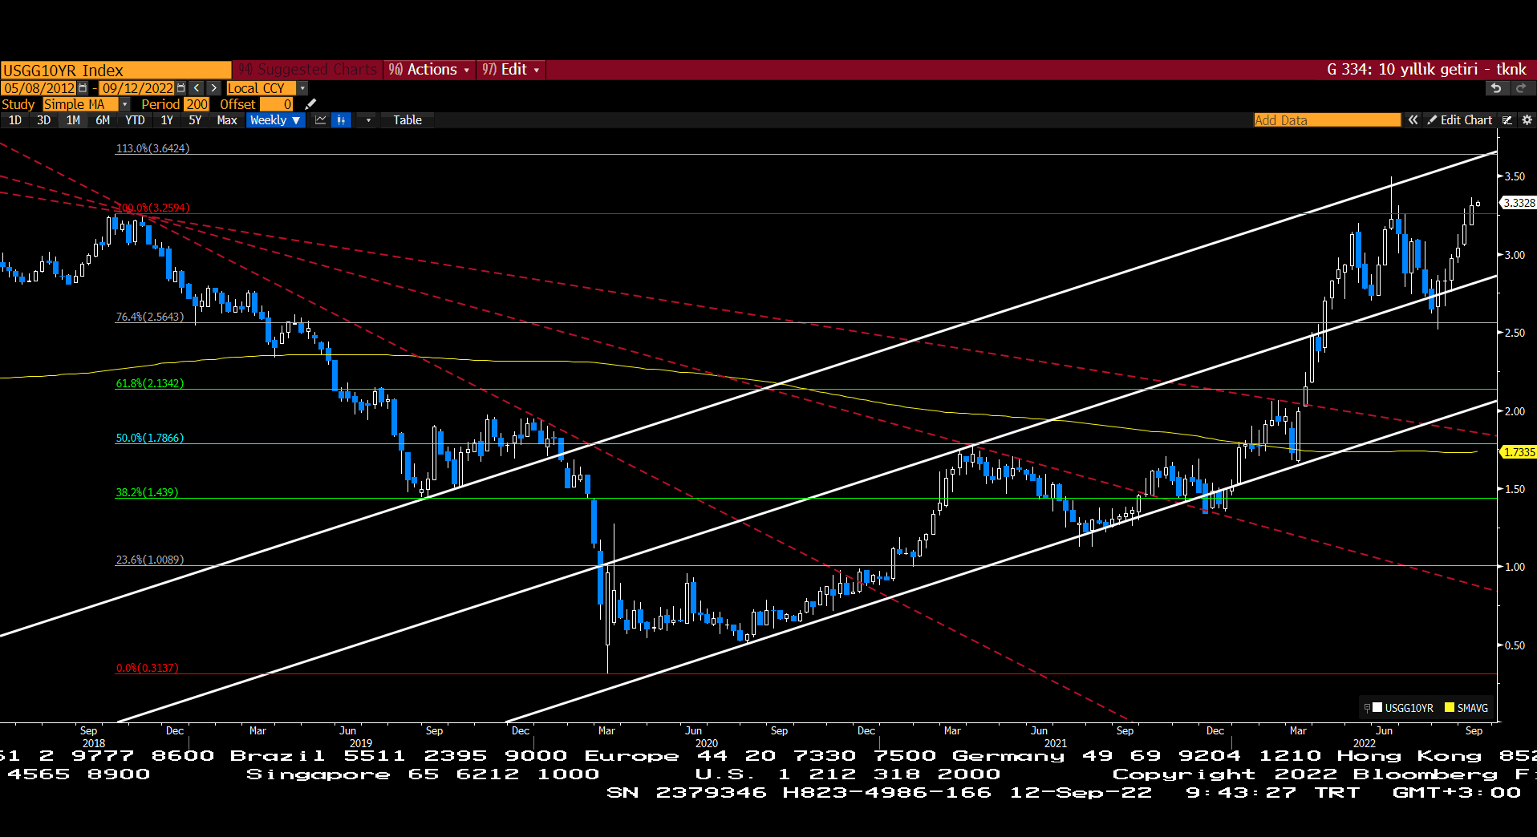Click the 61.8%(2.1342) Fibonacci label

tap(150, 383)
